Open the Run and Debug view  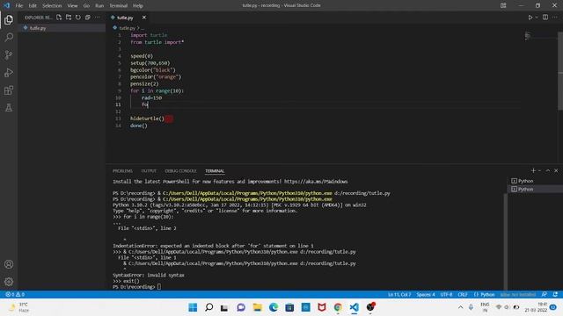coord(9,72)
